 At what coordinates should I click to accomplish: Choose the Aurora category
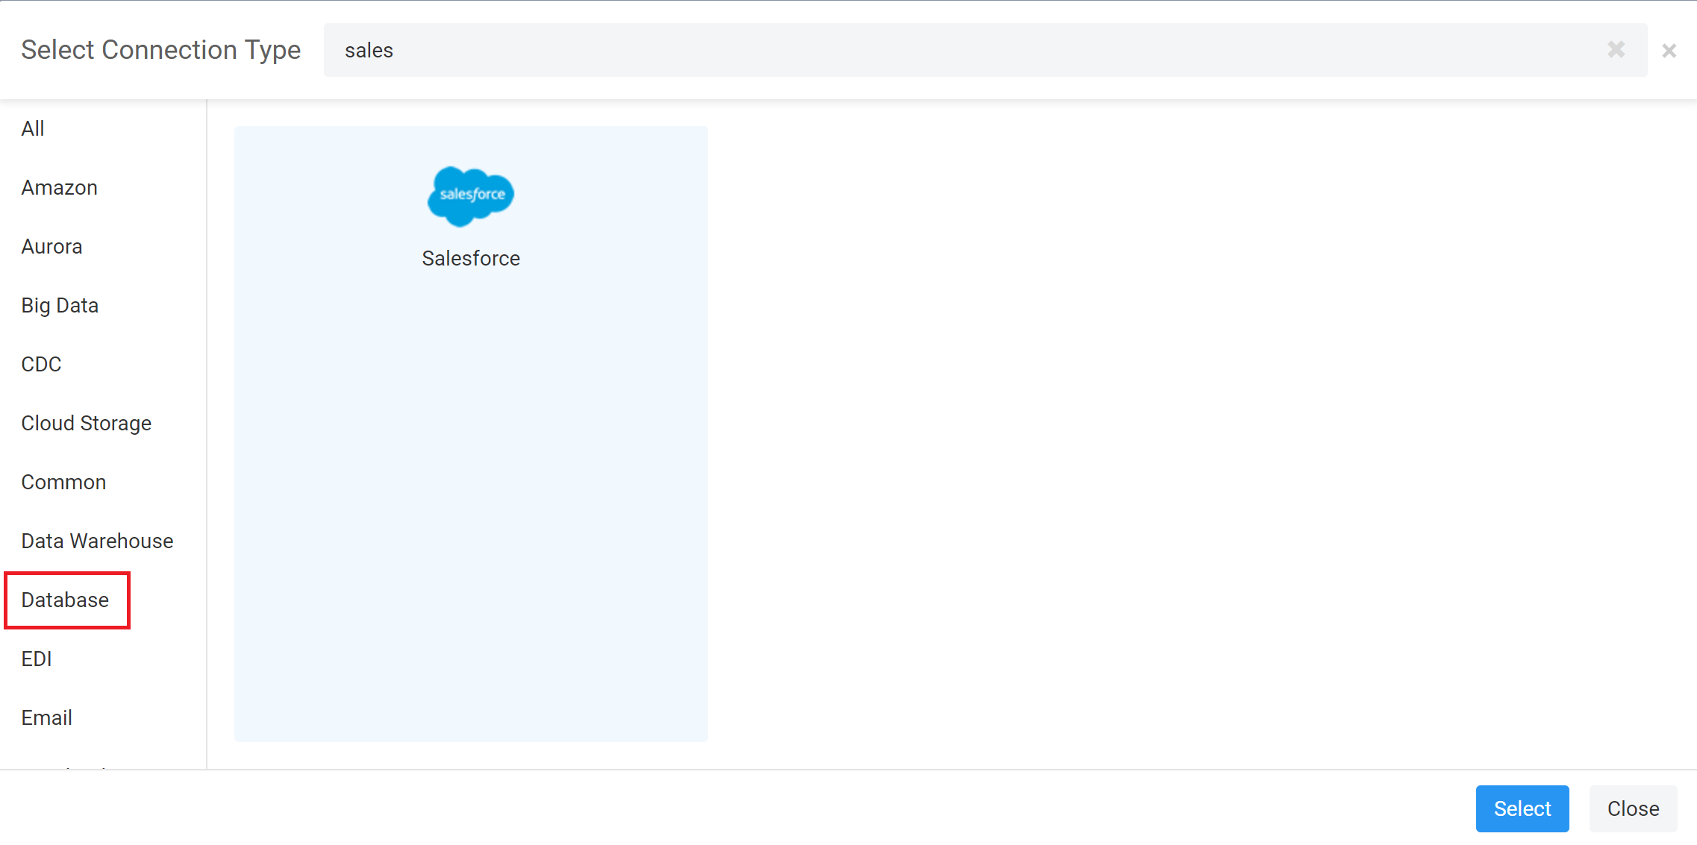coord(51,247)
